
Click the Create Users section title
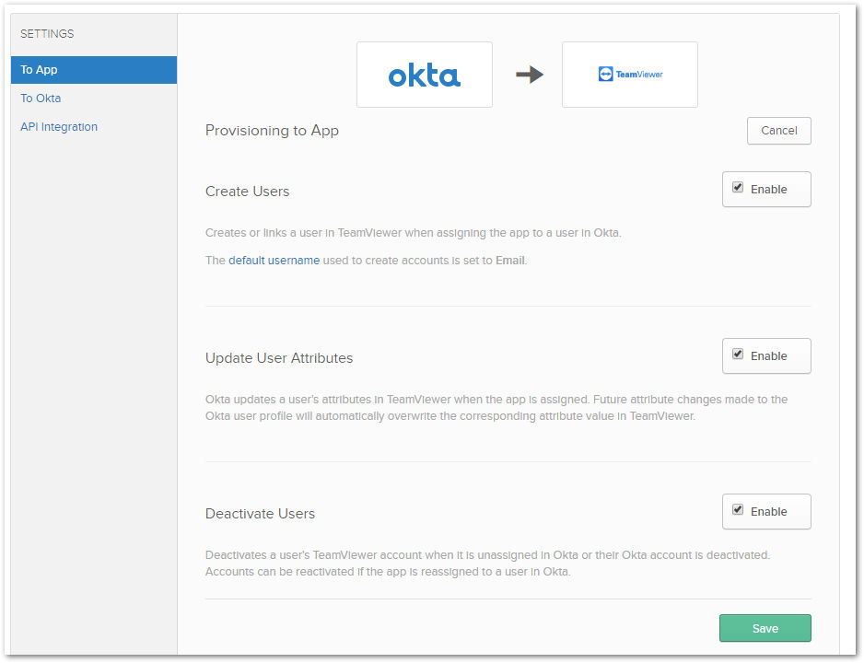(x=247, y=192)
